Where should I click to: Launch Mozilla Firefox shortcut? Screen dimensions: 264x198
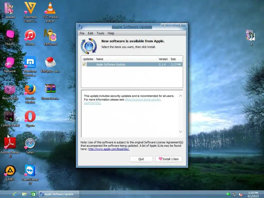(30, 93)
